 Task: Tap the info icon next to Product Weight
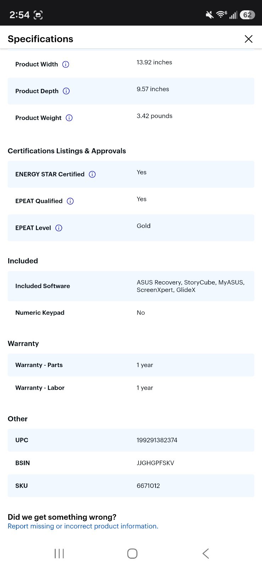pos(69,118)
